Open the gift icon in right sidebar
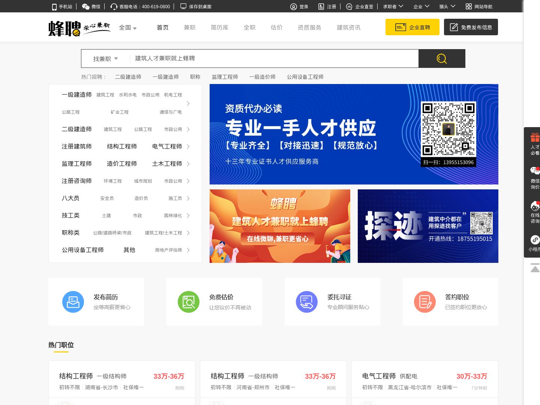Viewport: 540px width, 405px height. click(x=535, y=138)
